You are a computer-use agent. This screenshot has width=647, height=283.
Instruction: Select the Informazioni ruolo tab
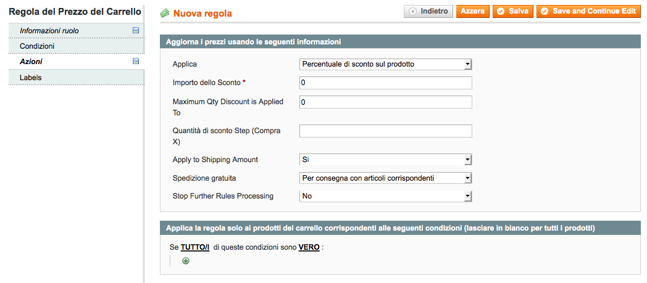49,31
